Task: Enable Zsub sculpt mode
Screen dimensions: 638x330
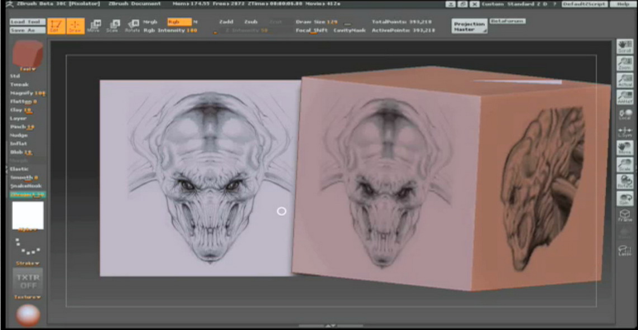Action: [x=251, y=22]
